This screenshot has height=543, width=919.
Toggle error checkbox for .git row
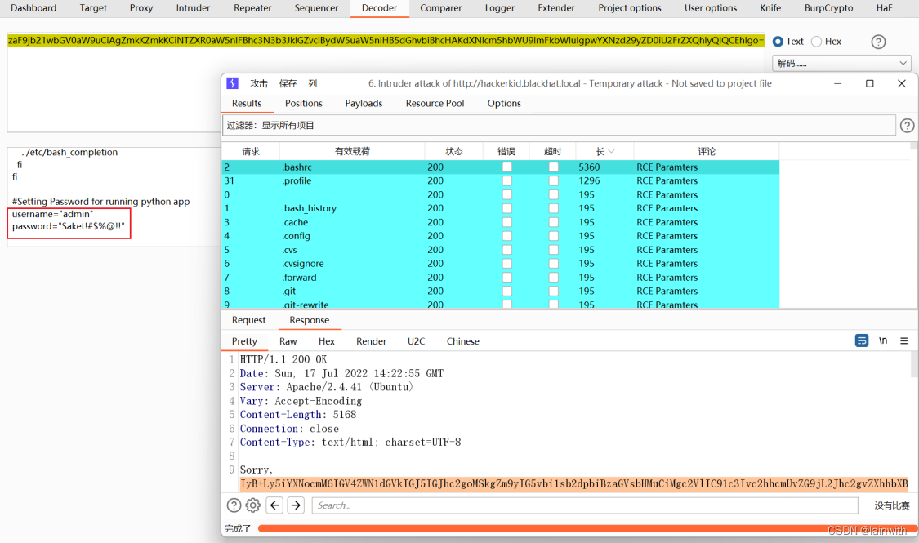pyautogui.click(x=507, y=292)
